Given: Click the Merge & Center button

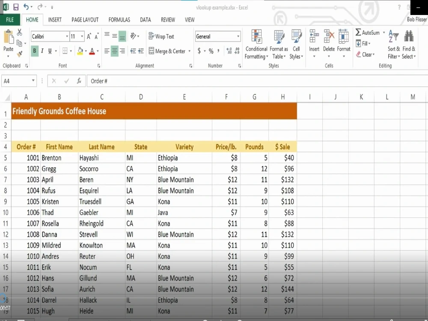Looking at the screenshot, I should (167, 51).
